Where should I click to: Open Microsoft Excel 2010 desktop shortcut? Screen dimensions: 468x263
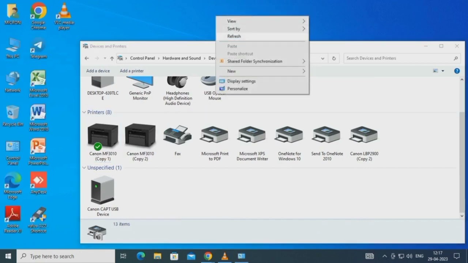[38, 84]
